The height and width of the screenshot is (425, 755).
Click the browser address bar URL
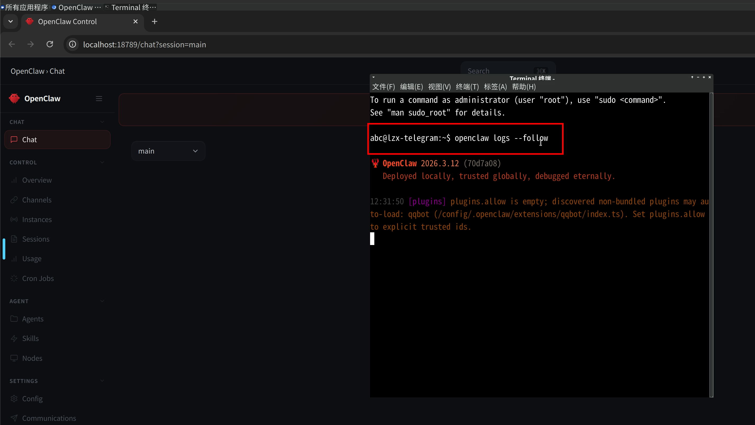coord(145,44)
